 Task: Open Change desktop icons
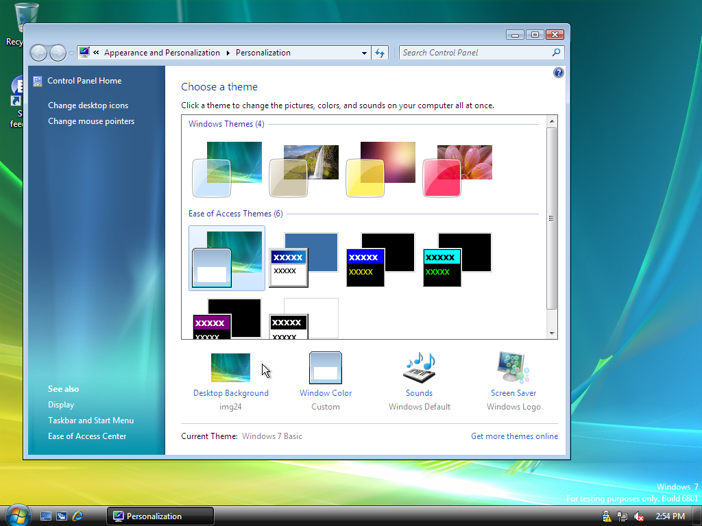(88, 105)
